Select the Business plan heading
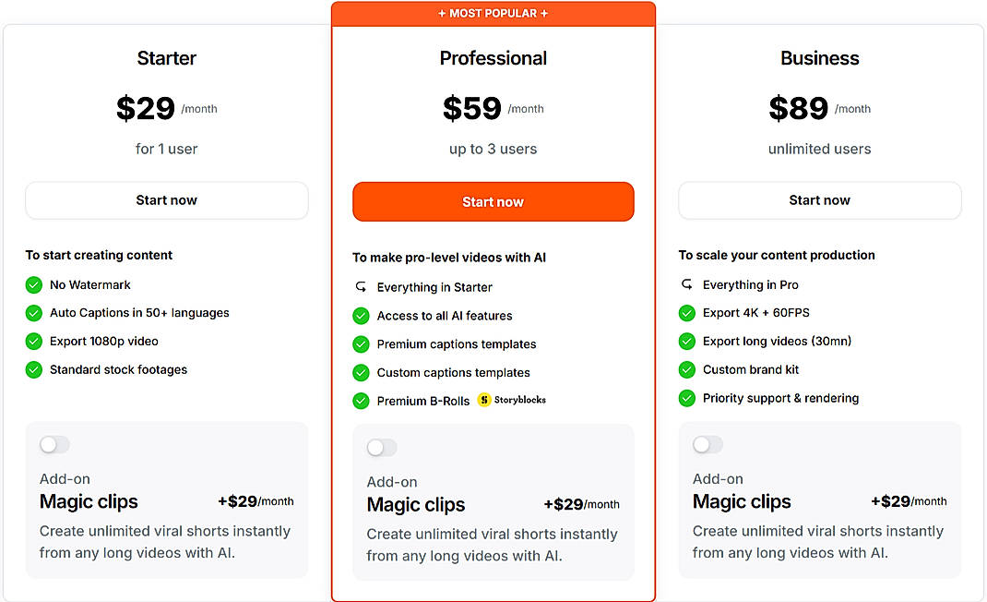Image resolution: width=987 pixels, height=602 pixels. pyautogui.click(x=819, y=57)
